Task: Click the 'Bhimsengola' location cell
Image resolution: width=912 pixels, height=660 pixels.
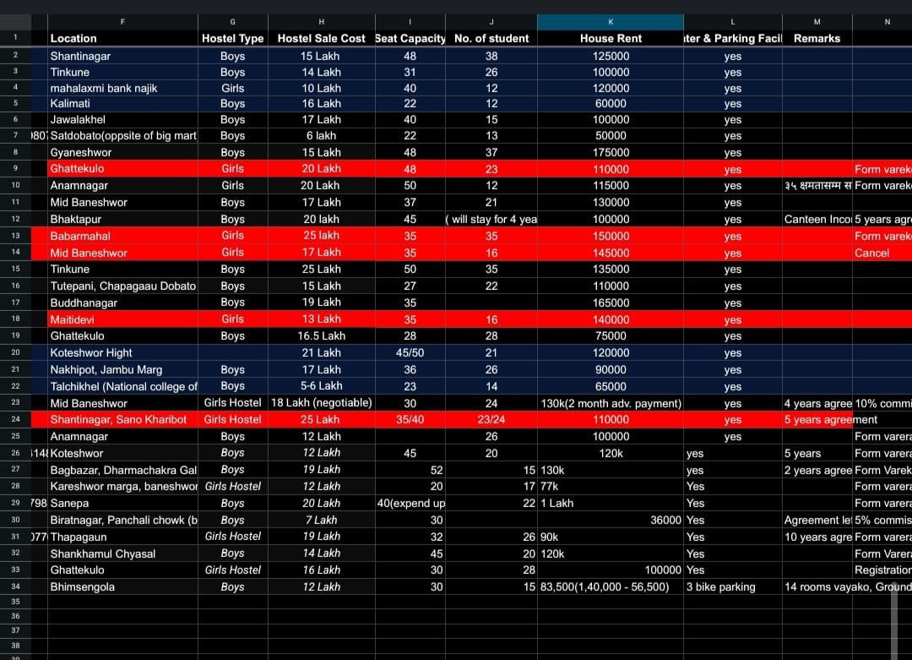Action: click(122, 586)
